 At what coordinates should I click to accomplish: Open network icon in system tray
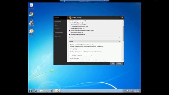click(130, 91)
